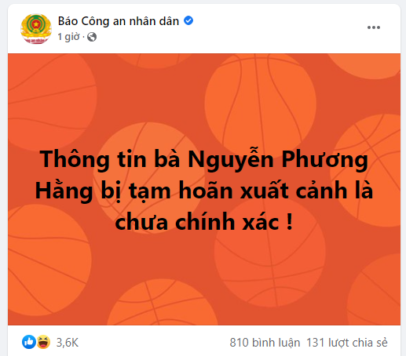Click the 'chưa chính xác !' text line
The height and width of the screenshot is (356, 406).
coord(204,222)
